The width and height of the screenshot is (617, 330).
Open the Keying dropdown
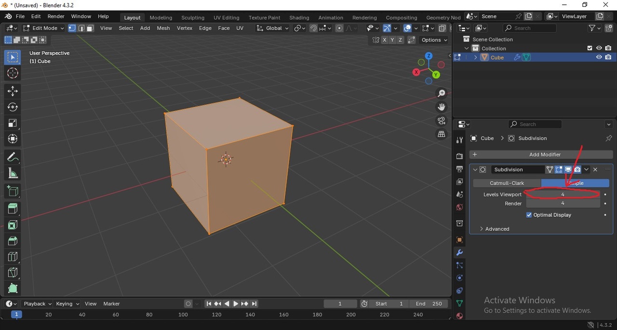click(67, 304)
